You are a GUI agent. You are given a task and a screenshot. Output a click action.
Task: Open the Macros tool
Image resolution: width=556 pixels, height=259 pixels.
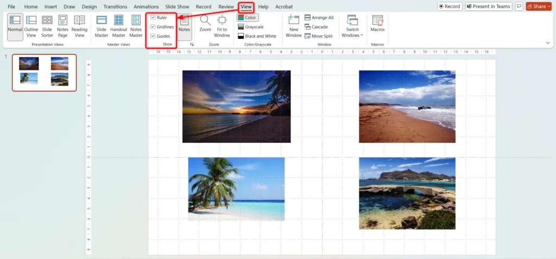pos(377,24)
